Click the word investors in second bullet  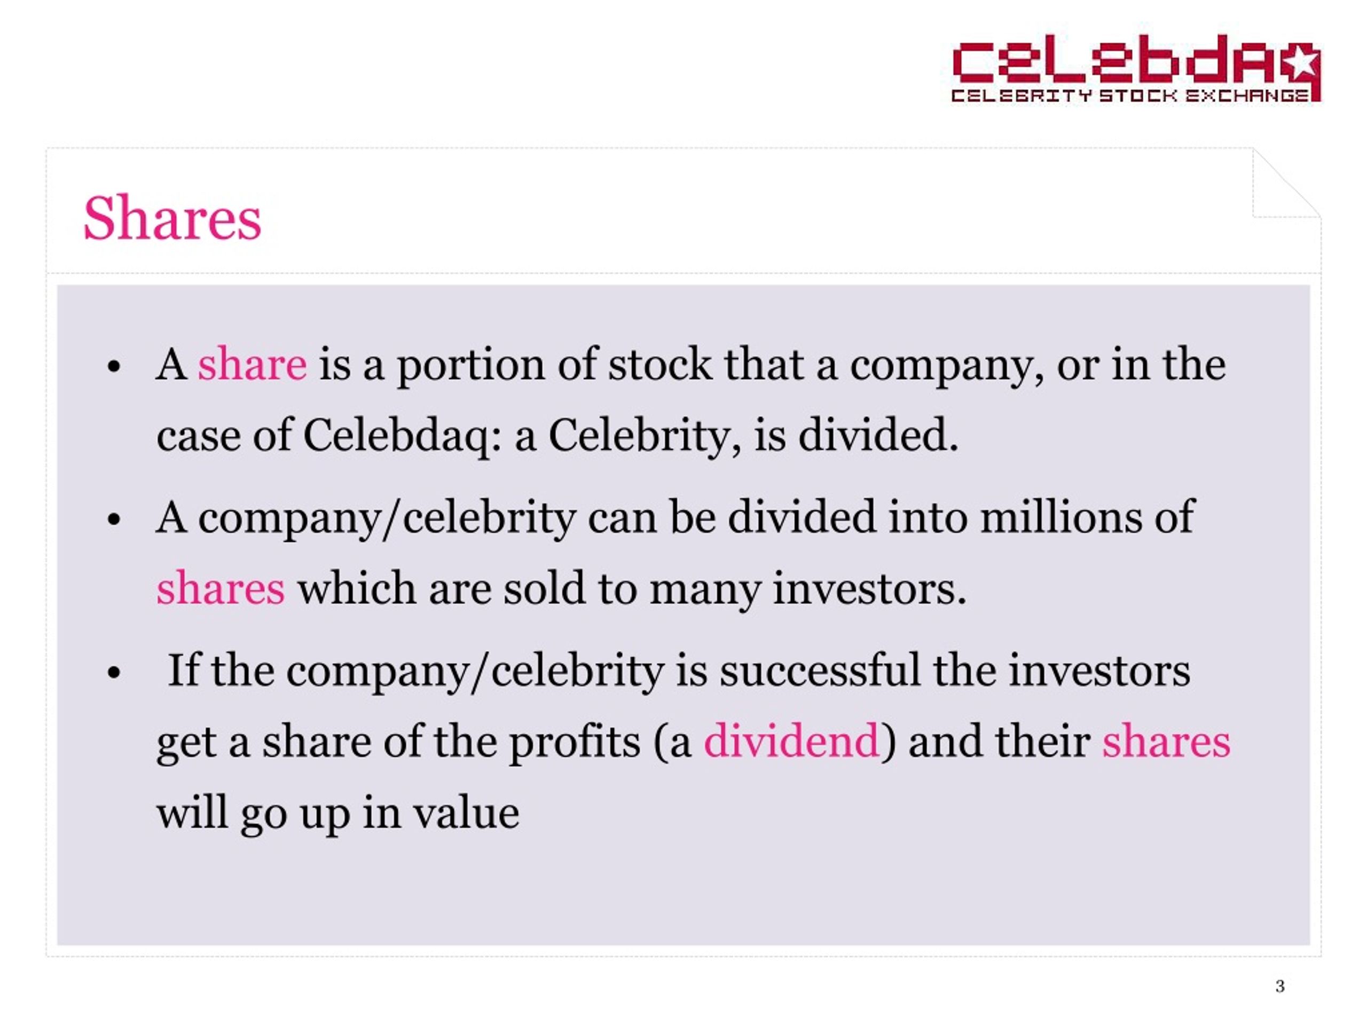[869, 588]
